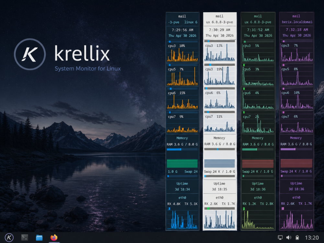Click the green memory block in blue panel

click(182, 163)
